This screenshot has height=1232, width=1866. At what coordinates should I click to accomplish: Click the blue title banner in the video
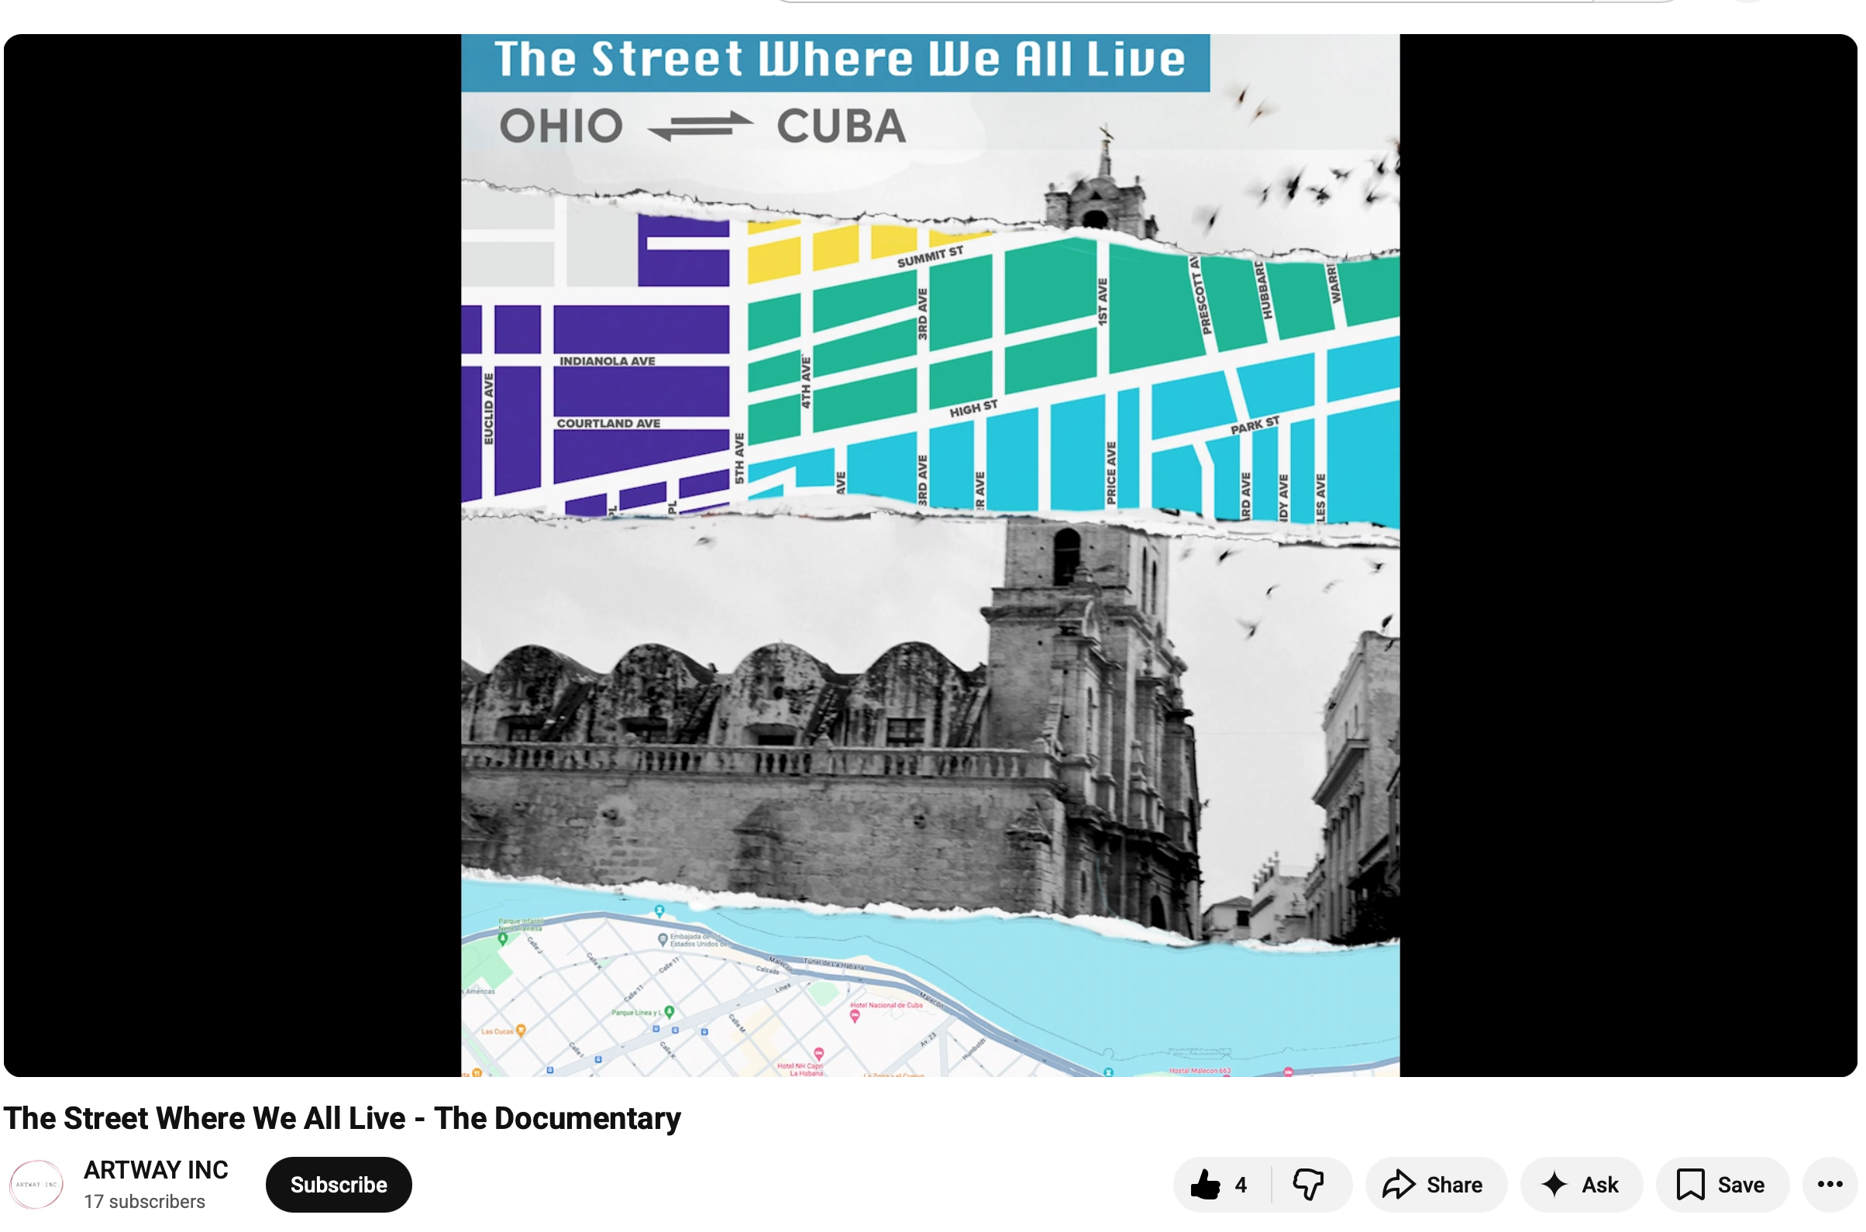point(835,61)
